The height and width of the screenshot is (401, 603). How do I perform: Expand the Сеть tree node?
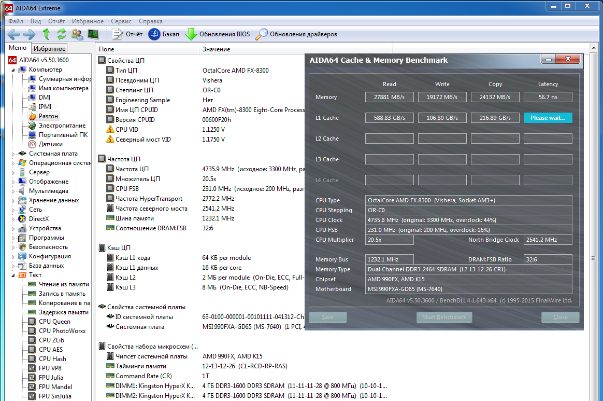pyautogui.click(x=13, y=210)
